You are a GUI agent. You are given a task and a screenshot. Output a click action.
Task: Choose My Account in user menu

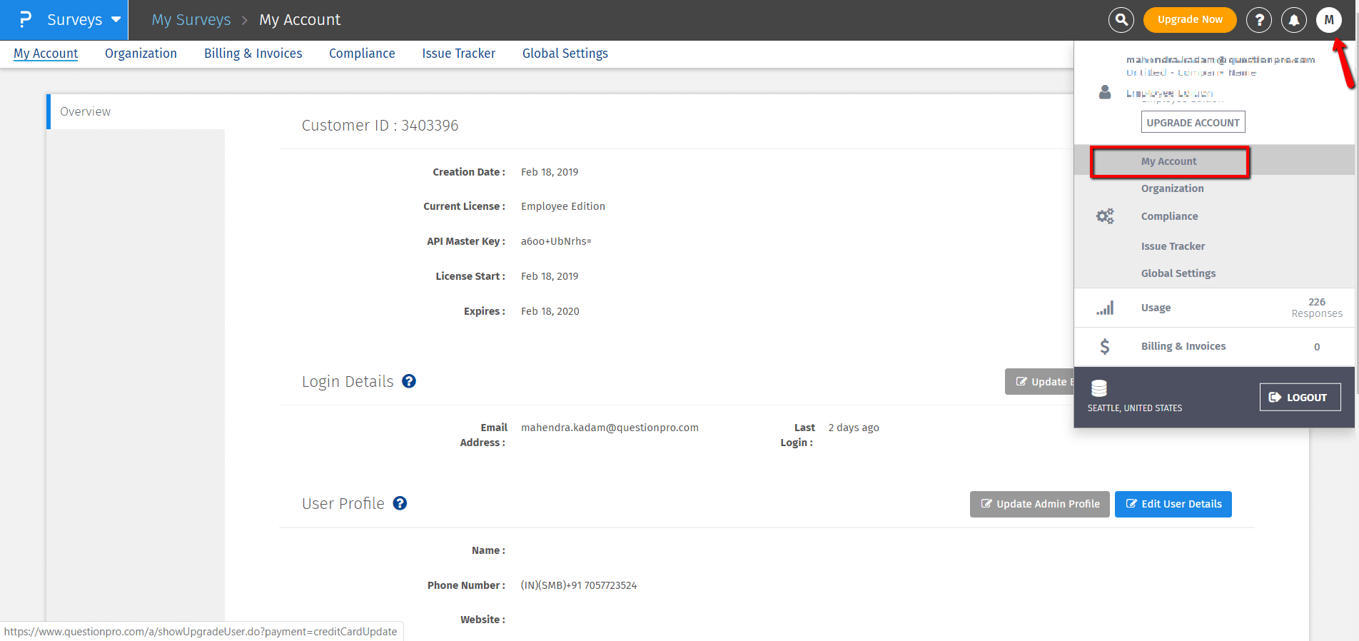[x=1169, y=161]
